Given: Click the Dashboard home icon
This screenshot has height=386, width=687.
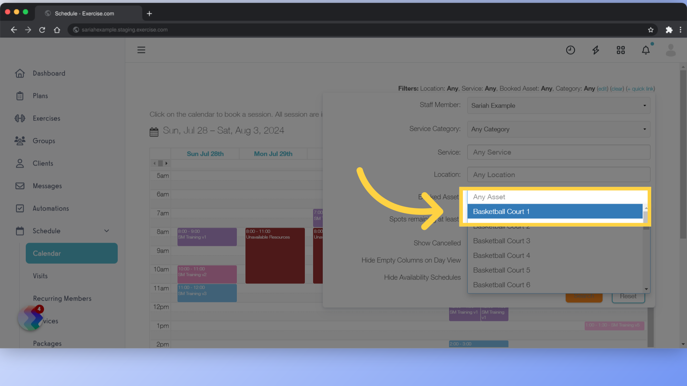Looking at the screenshot, I should pyautogui.click(x=20, y=73).
